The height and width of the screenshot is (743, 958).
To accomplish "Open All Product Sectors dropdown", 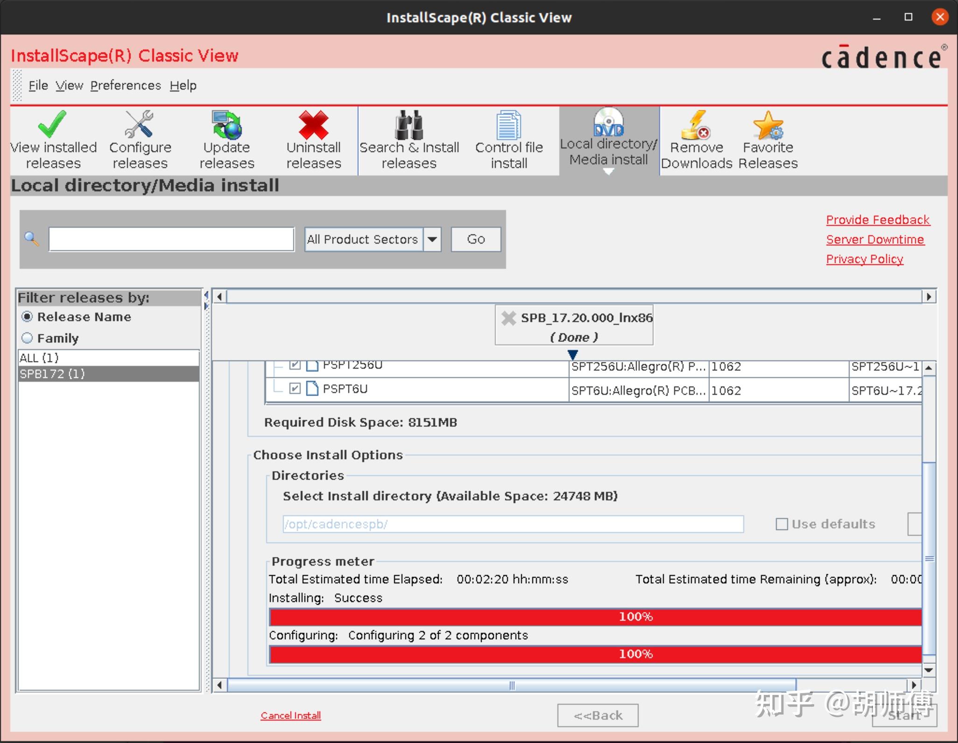I will (x=432, y=239).
